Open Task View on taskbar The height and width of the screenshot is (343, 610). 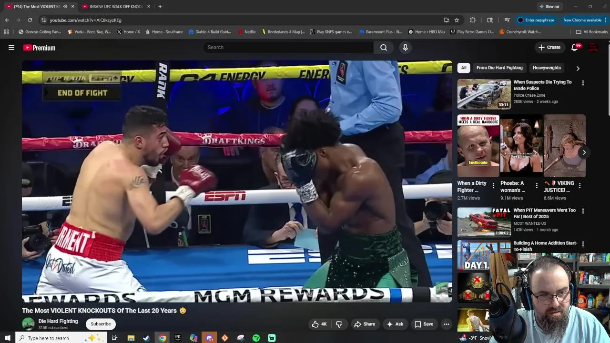click(x=114, y=338)
